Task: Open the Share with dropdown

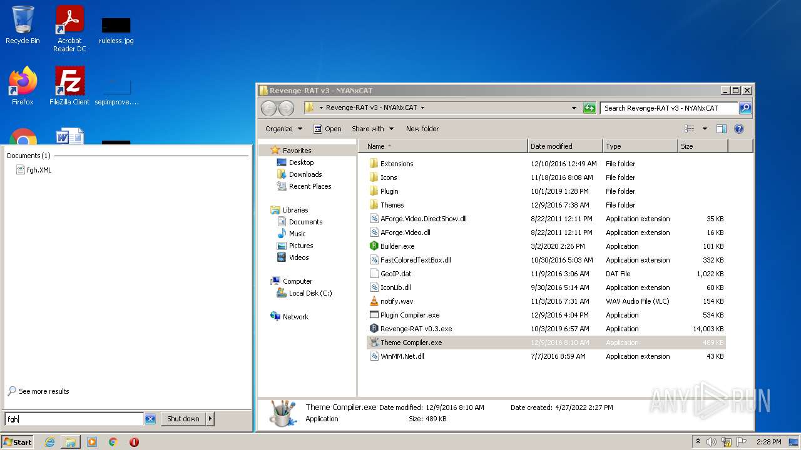Action: pyautogui.click(x=373, y=129)
